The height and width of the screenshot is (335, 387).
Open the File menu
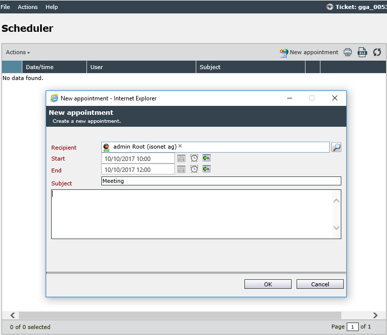point(5,7)
